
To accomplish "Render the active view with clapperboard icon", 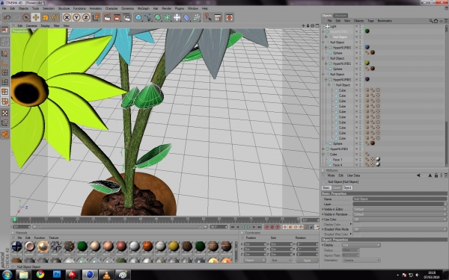I will pos(107,17).
